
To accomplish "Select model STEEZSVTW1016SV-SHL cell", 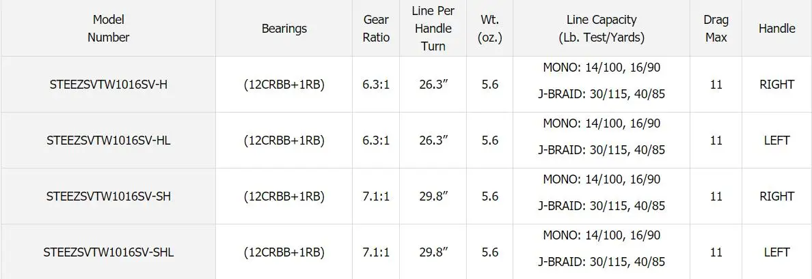I will (108, 252).
